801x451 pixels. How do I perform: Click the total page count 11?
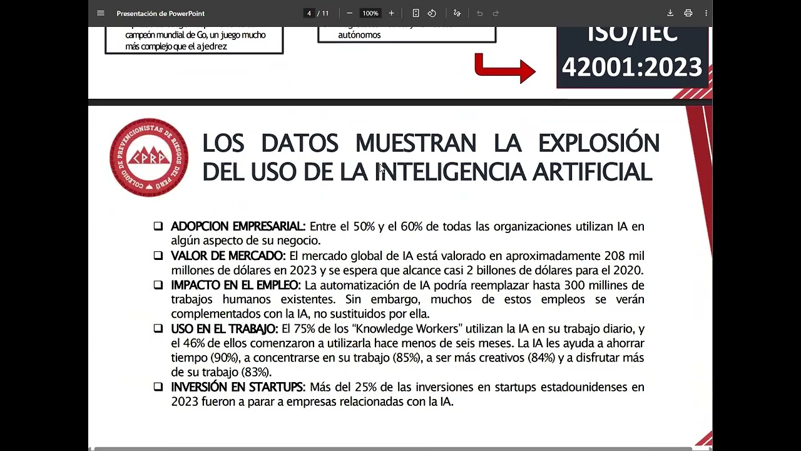[325, 13]
